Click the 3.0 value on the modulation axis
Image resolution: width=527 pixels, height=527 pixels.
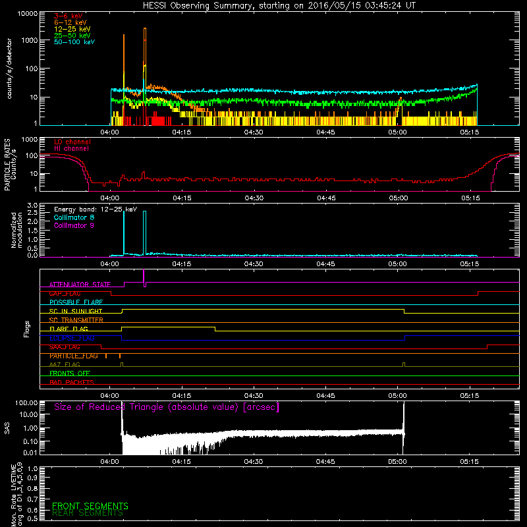tap(32, 206)
